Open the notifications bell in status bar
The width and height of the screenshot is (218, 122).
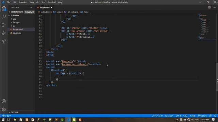click(x=215, y=116)
